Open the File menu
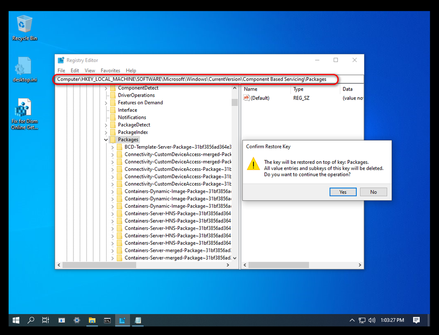The width and height of the screenshot is (439, 335). pos(61,70)
